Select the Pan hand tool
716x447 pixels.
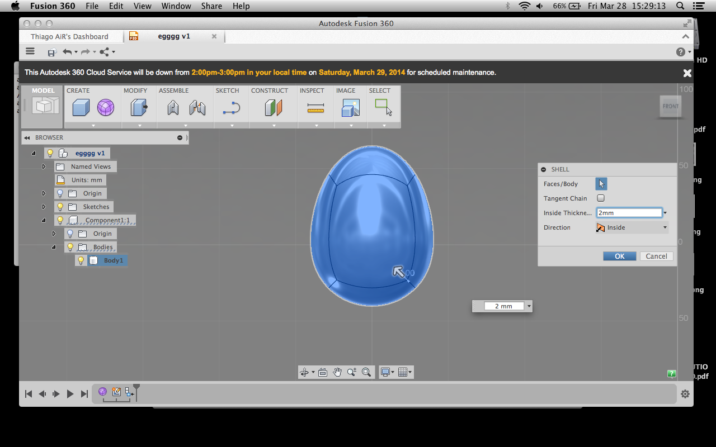[337, 372]
